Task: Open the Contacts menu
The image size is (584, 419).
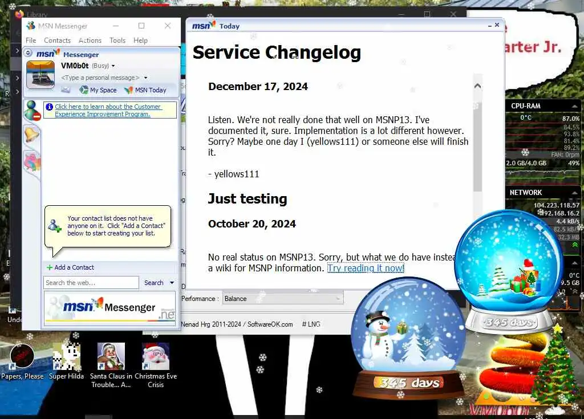Action: click(x=57, y=40)
